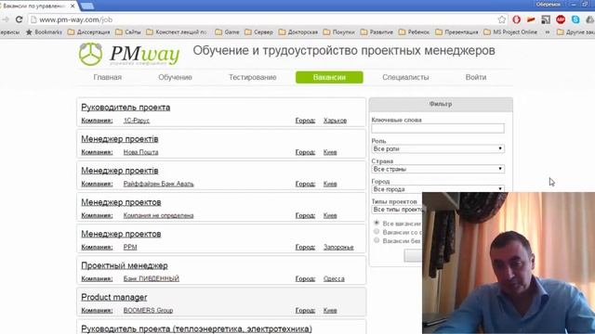
Task: Open the Сайты bookmarks folder
Action: (x=128, y=32)
